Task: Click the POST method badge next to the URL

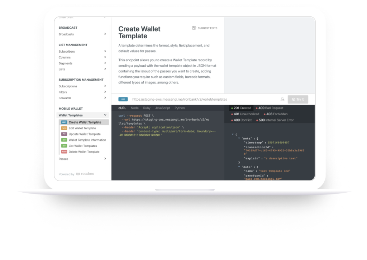Action: pyautogui.click(x=123, y=99)
